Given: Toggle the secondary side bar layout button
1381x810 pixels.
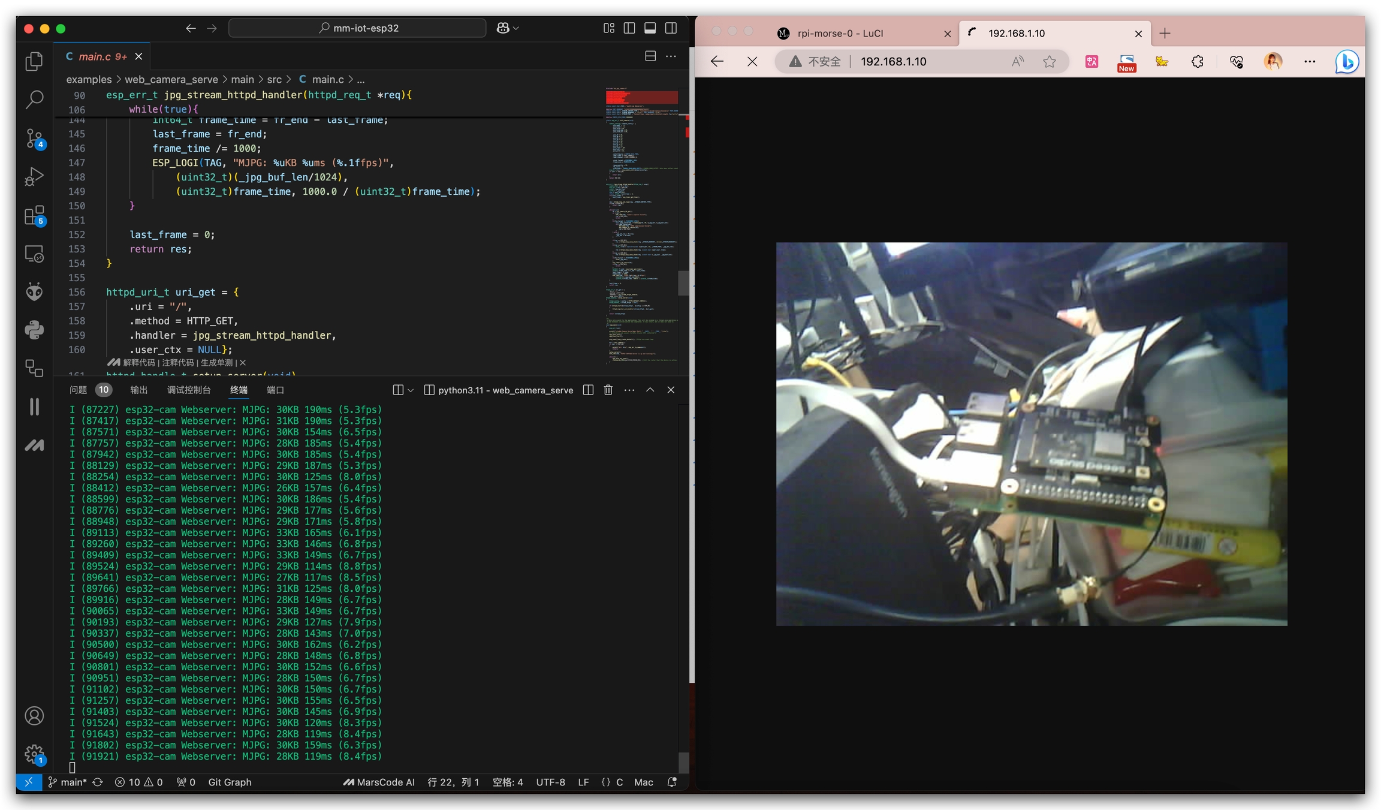Looking at the screenshot, I should click(671, 28).
